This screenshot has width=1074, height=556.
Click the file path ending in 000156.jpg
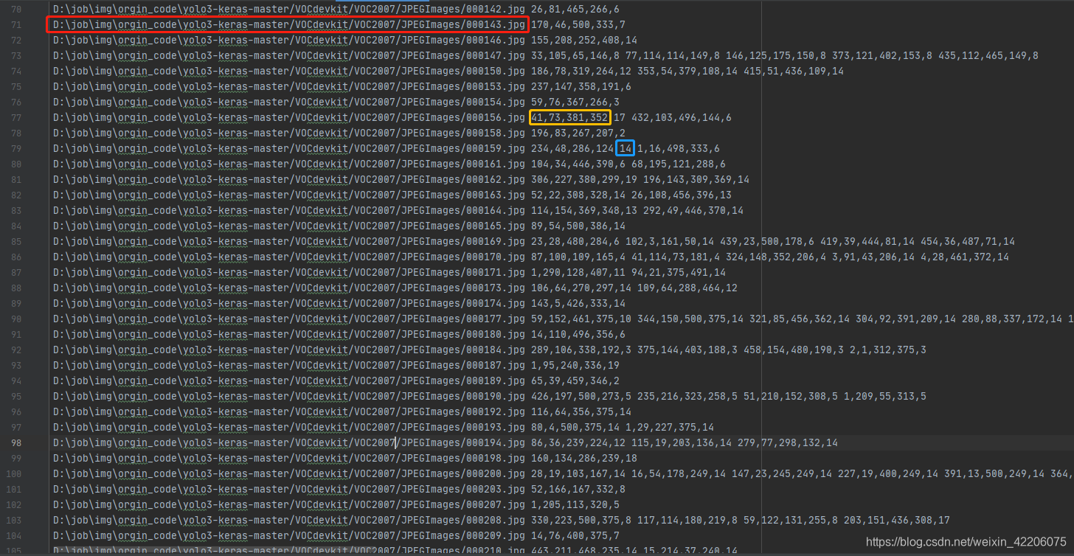(x=289, y=118)
